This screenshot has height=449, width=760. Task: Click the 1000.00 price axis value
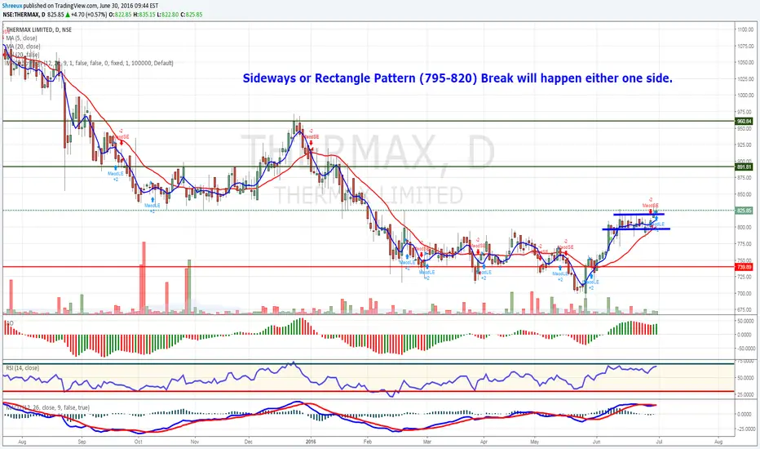745,96
